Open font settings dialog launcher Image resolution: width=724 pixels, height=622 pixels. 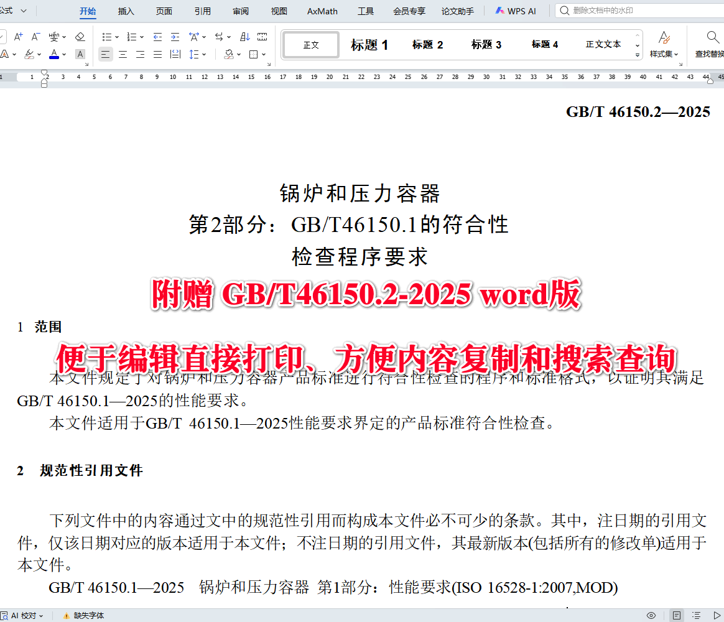86,65
